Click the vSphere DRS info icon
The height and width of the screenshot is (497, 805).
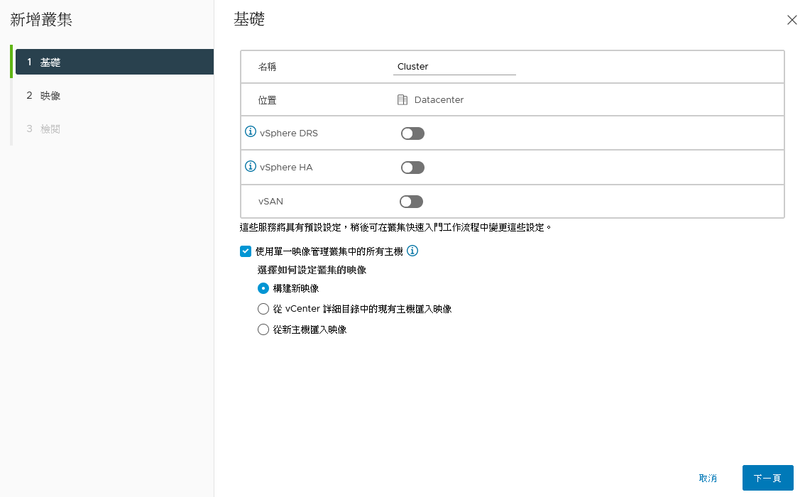tap(251, 132)
